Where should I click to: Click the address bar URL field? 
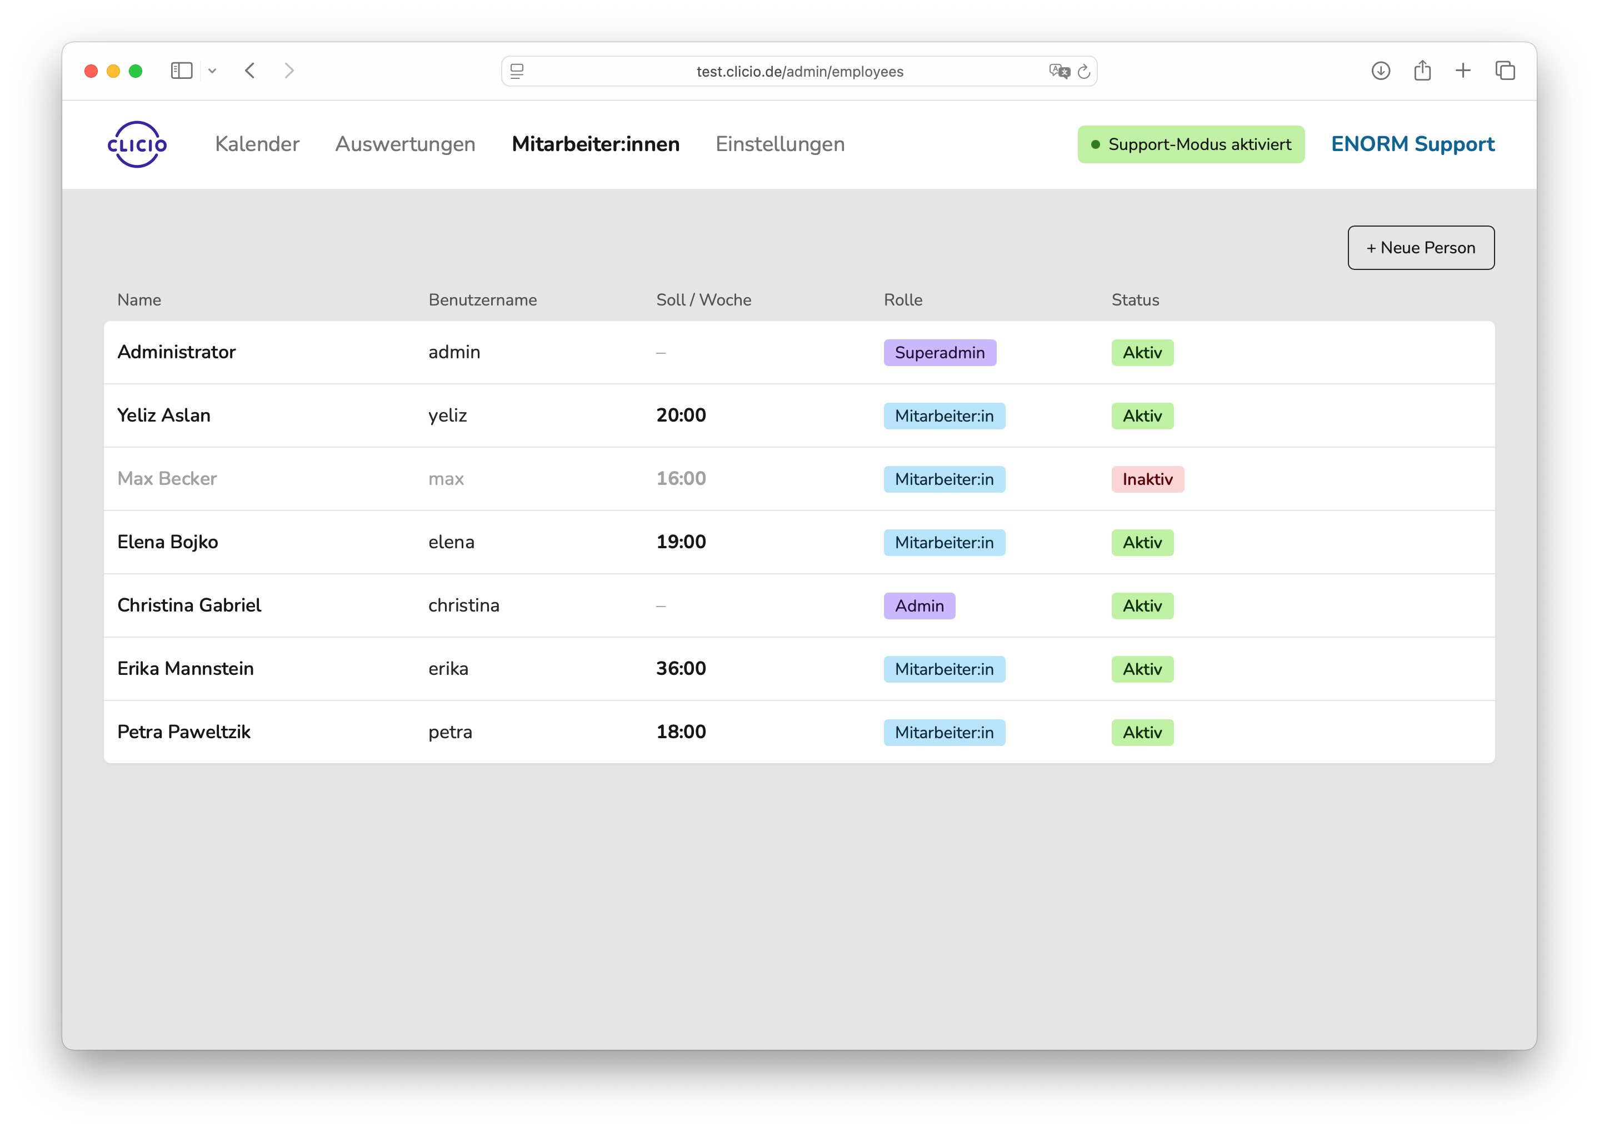point(799,71)
